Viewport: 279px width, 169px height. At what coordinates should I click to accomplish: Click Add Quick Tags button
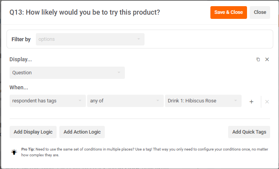249,132
